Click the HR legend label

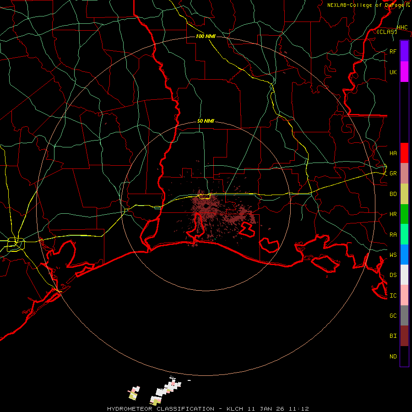click(393, 214)
